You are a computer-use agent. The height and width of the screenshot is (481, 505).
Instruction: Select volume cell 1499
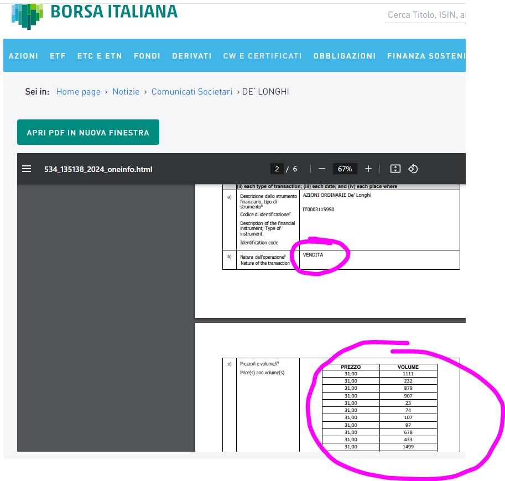coord(408,447)
